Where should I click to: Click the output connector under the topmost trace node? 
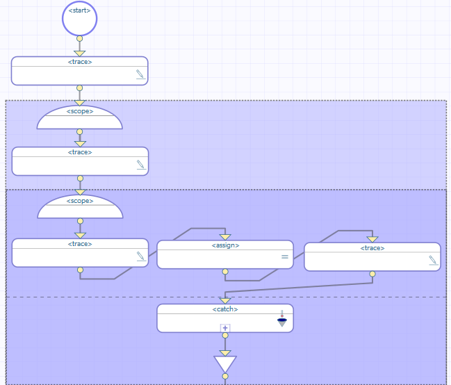click(80, 88)
